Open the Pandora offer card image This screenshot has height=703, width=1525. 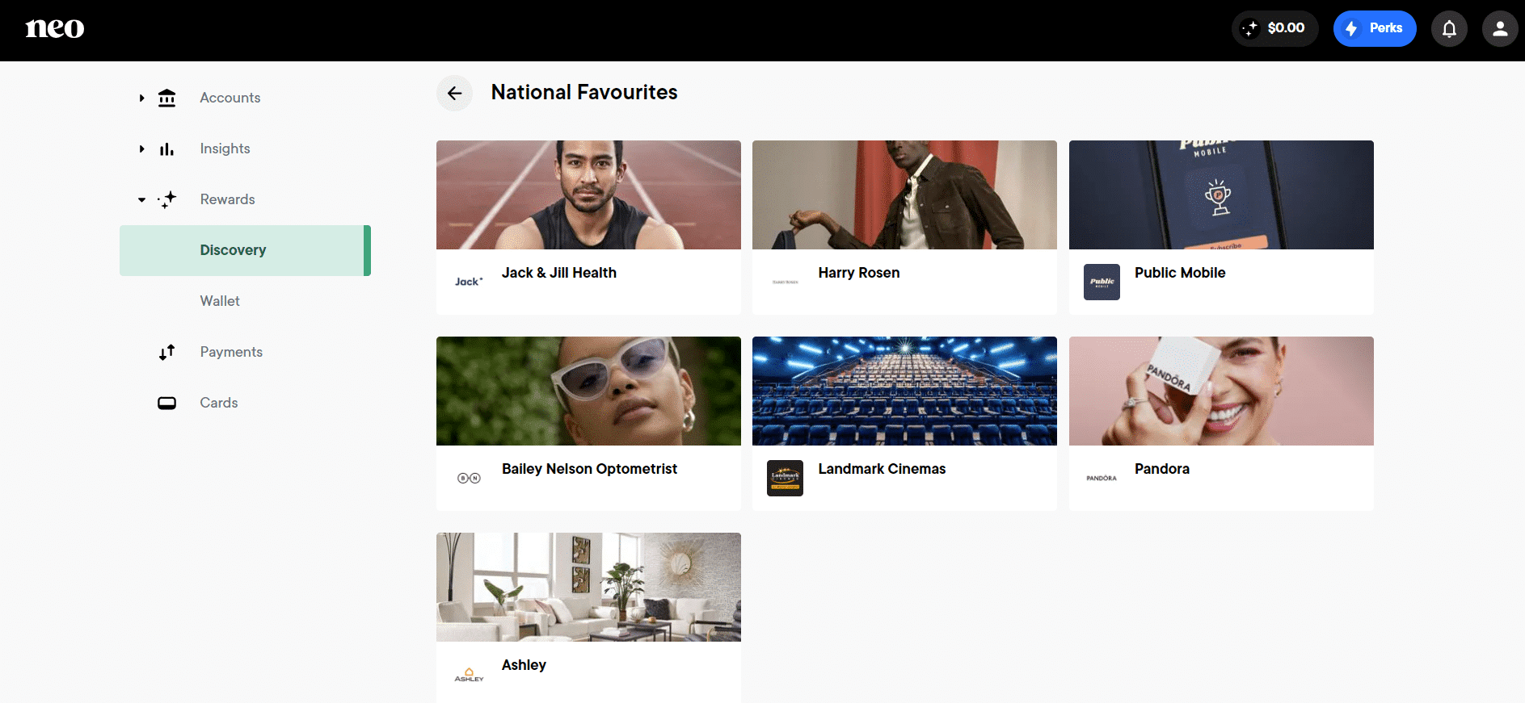click(x=1221, y=391)
